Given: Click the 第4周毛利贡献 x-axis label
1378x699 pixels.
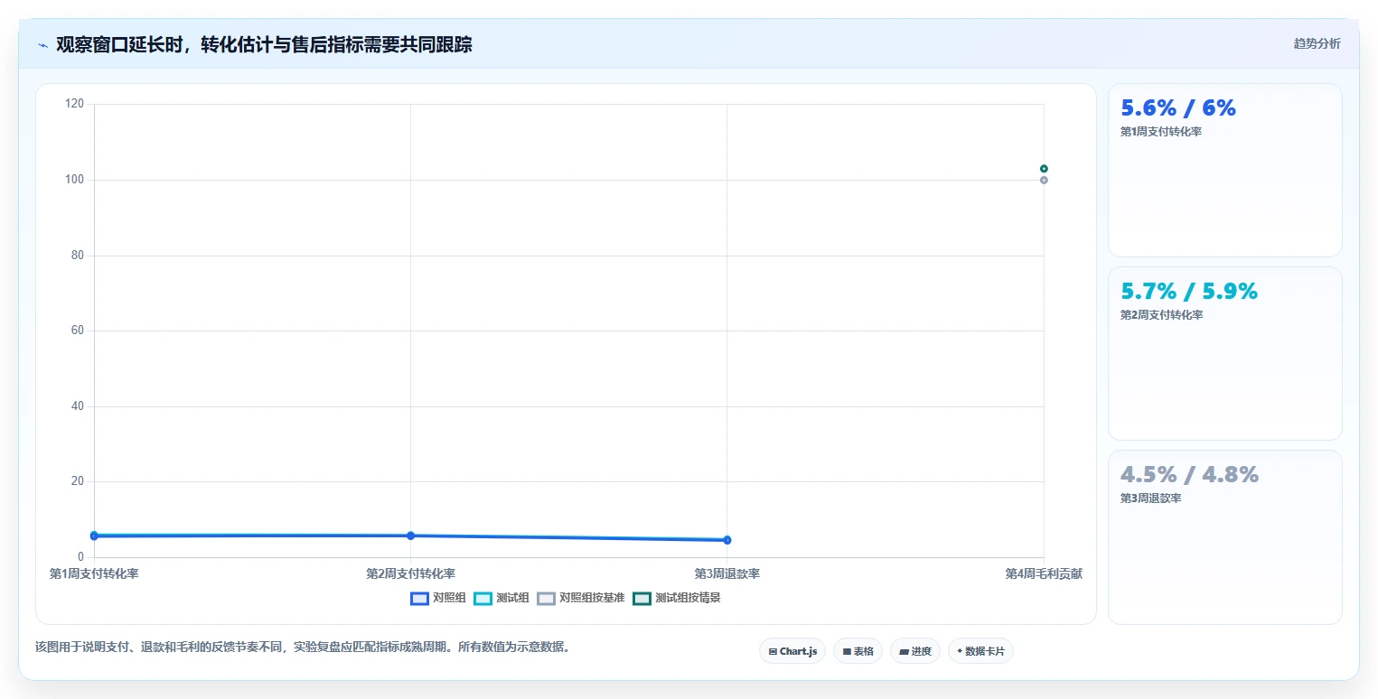Looking at the screenshot, I should tap(1044, 573).
